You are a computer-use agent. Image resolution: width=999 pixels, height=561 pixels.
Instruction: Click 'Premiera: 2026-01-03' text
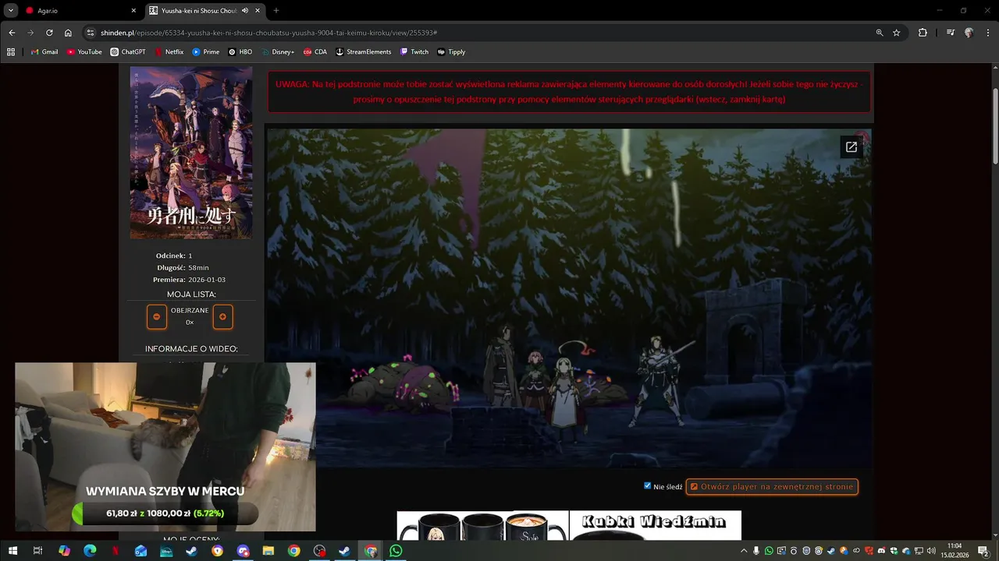coord(190,280)
